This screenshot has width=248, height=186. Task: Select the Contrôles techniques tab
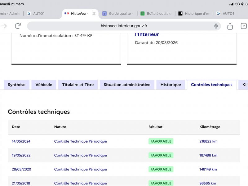coord(212,85)
